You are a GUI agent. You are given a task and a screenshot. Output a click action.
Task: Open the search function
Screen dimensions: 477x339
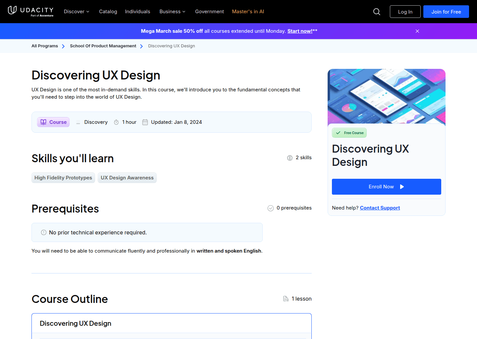click(x=377, y=11)
